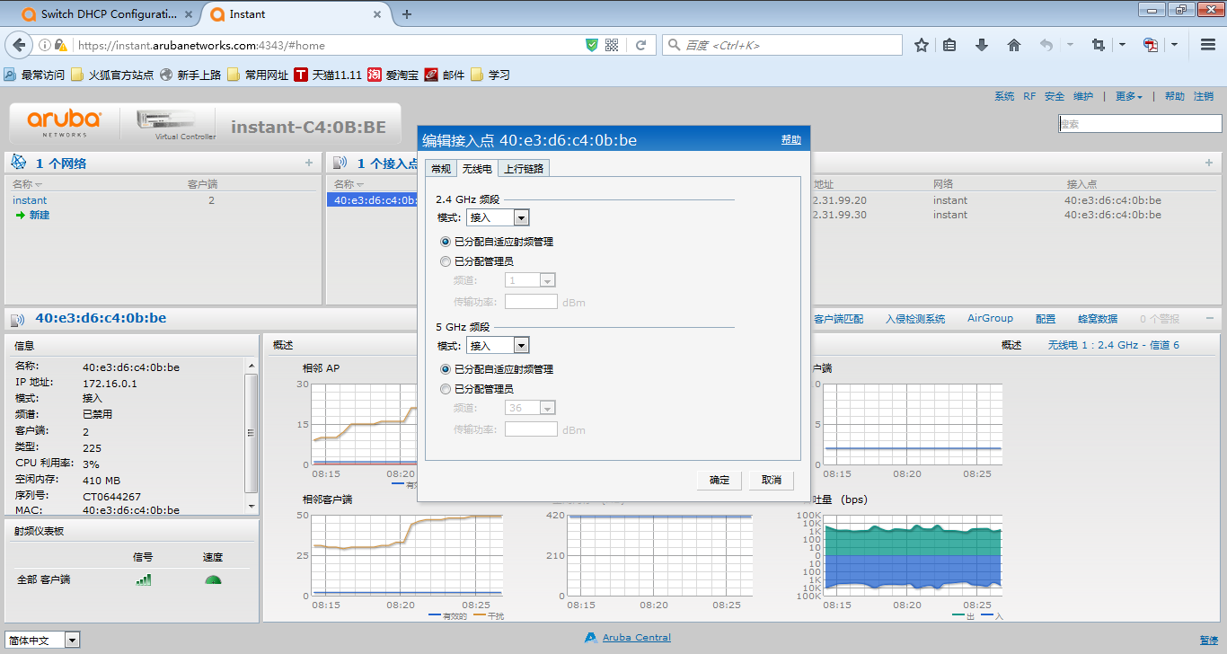Go to browser home page icon
The width and height of the screenshot is (1227, 654).
coord(1014,45)
